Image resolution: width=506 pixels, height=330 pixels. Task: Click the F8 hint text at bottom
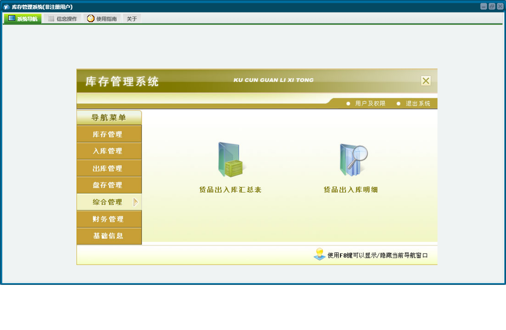coord(377,255)
